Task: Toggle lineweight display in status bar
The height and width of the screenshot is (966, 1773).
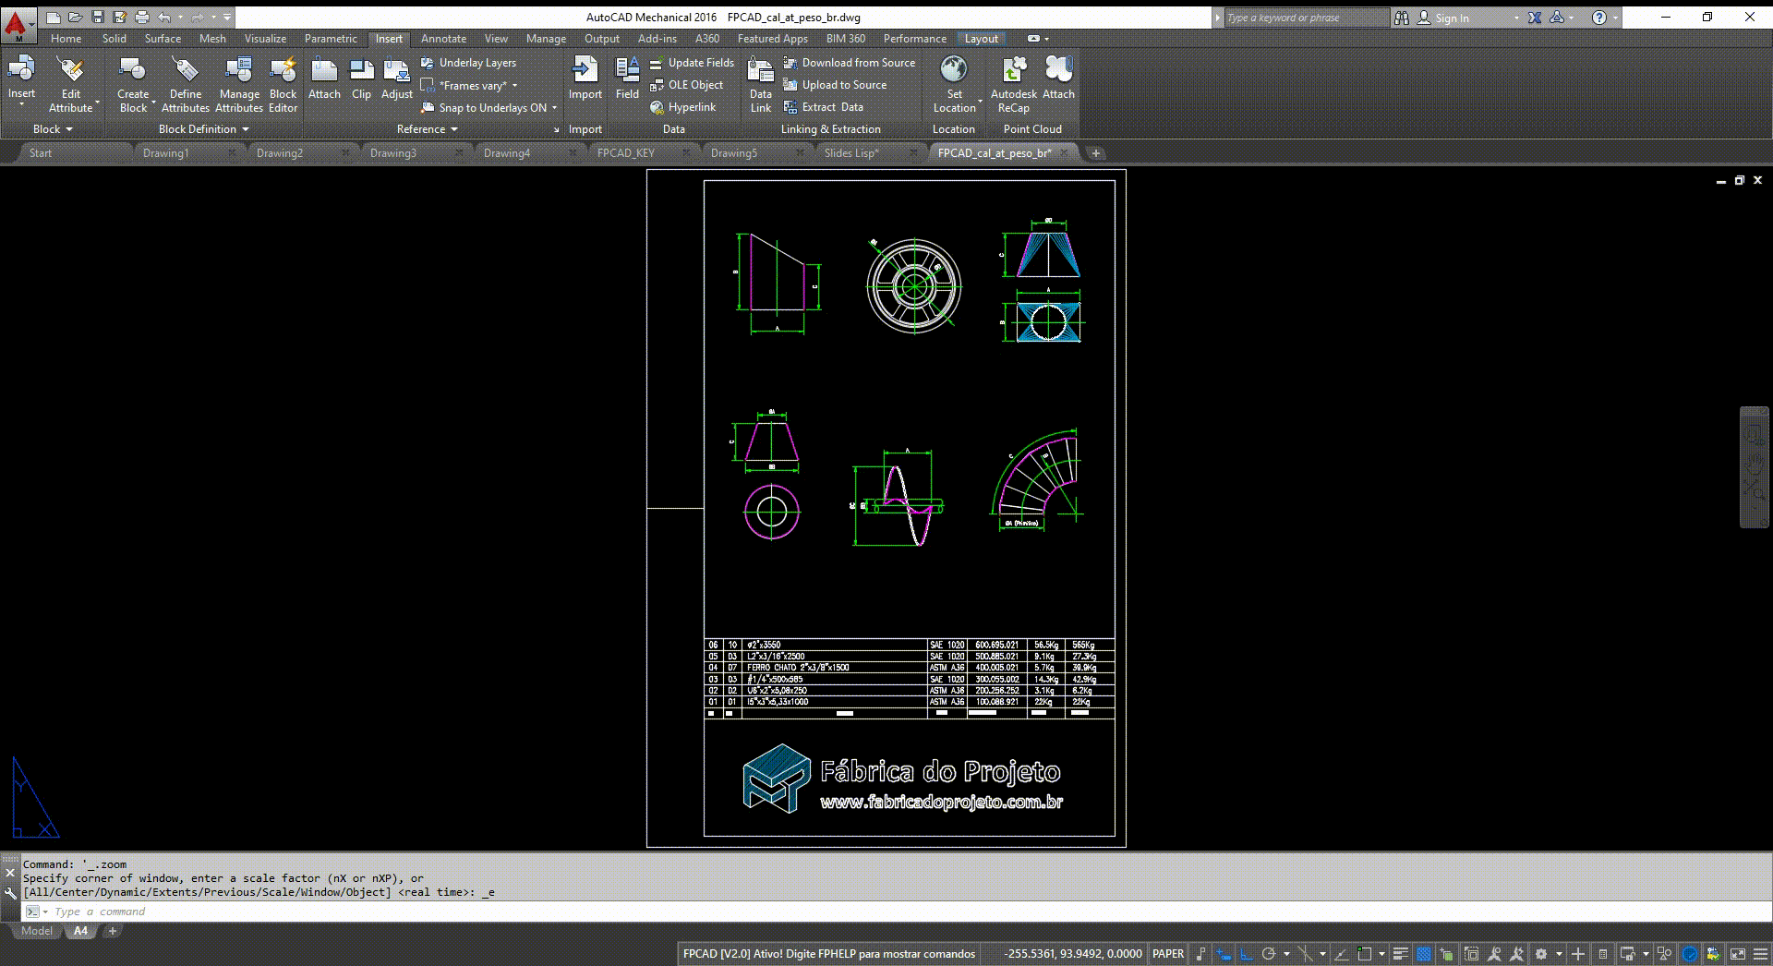Action: point(1400,954)
